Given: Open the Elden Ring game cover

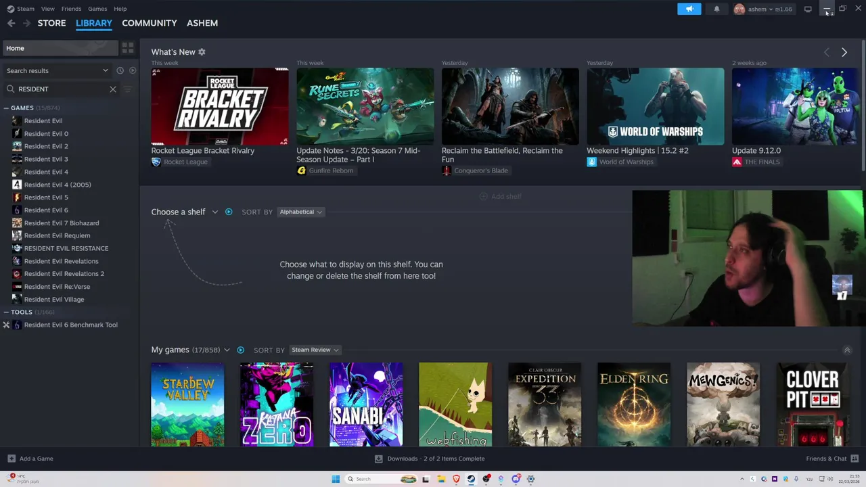Looking at the screenshot, I should click(634, 404).
